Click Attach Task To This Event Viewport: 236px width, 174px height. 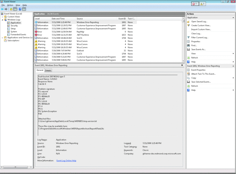(203, 74)
